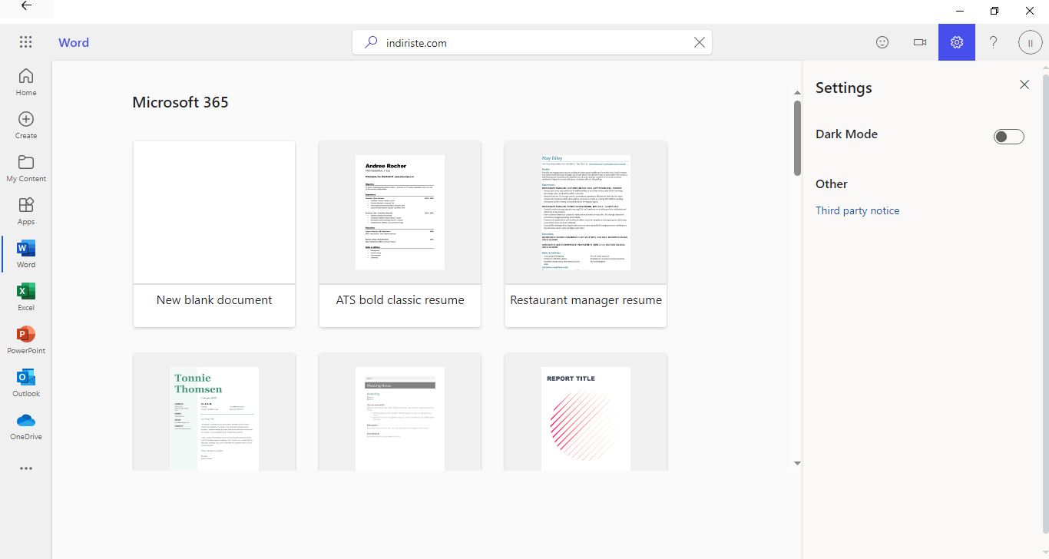Open the Tonnie Thomsen template
Image resolution: width=1049 pixels, height=559 pixels.
point(214,412)
